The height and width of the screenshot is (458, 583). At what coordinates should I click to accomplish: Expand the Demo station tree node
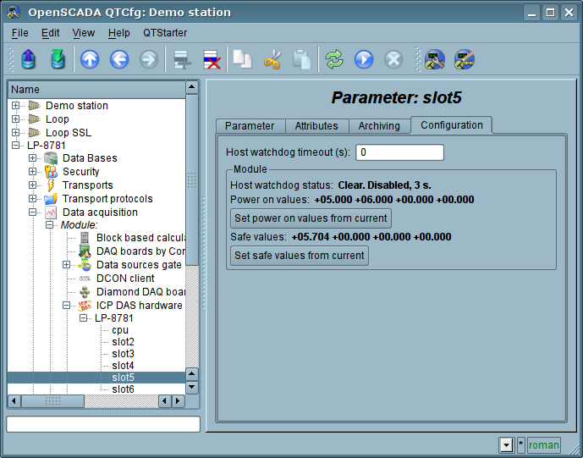(16, 106)
